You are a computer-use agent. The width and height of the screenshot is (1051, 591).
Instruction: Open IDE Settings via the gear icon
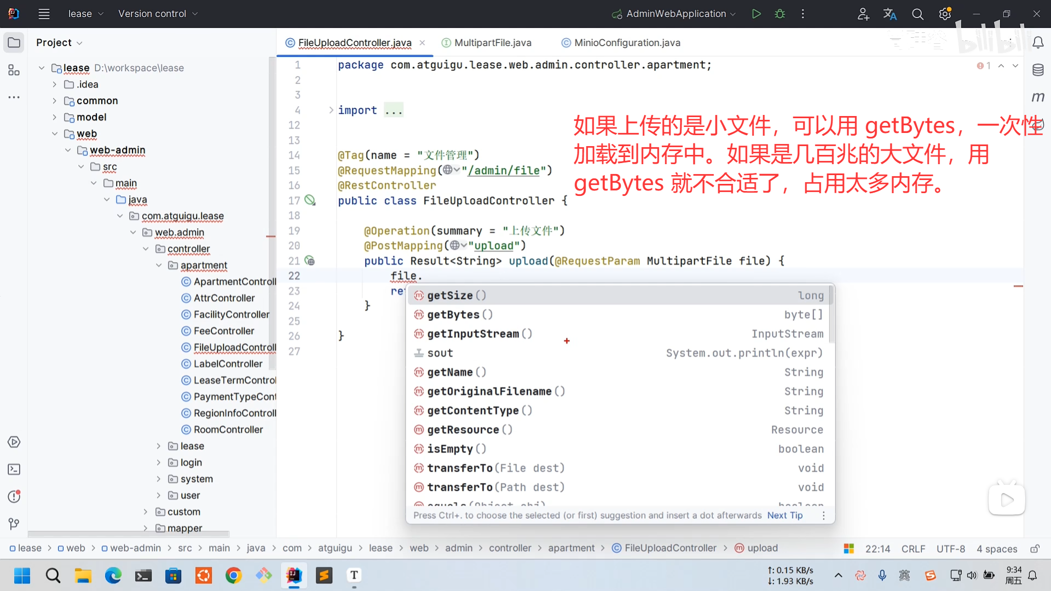pos(944,14)
